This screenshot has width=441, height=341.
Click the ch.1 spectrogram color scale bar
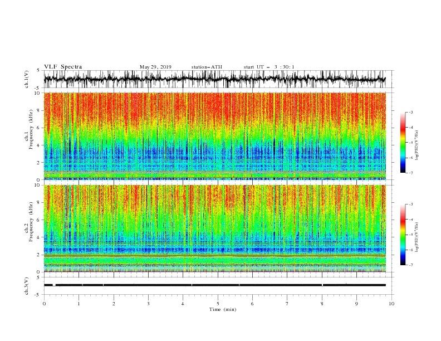click(x=403, y=143)
